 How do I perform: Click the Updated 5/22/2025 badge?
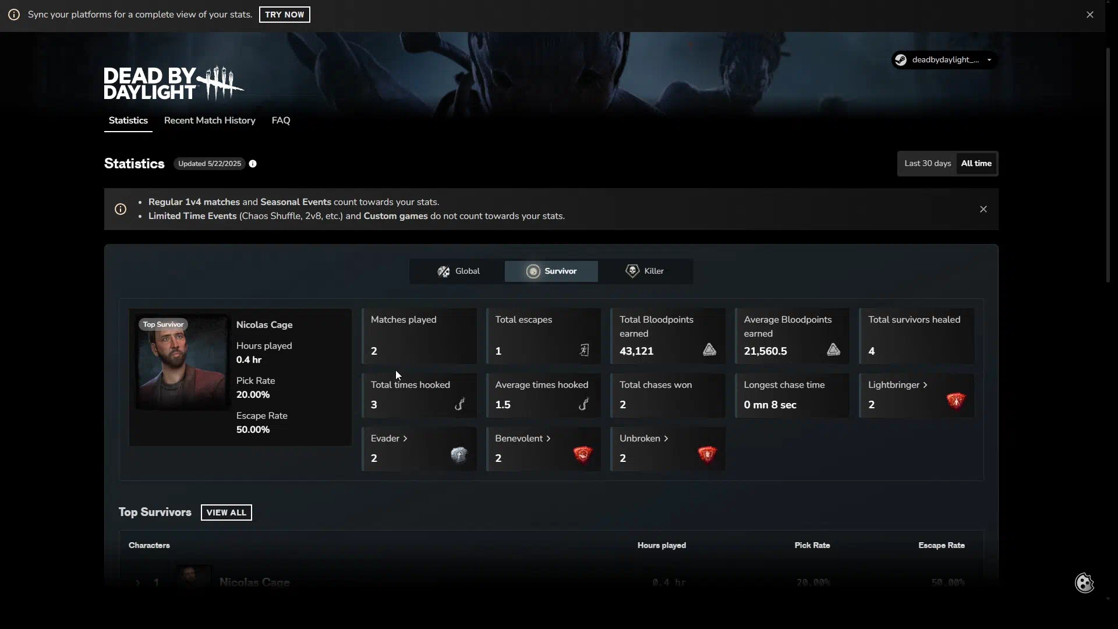[x=210, y=164]
